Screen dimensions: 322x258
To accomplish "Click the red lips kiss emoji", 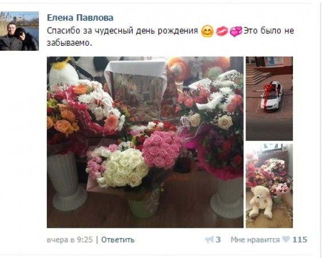I will click(x=222, y=31).
